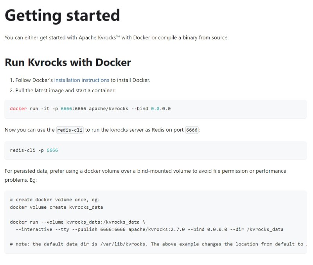Click apache/kvrocks image name in first command
The image size is (313, 265).
point(109,109)
